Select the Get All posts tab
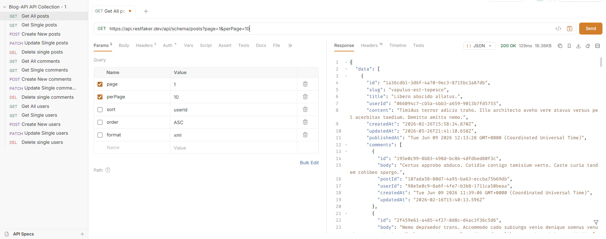 point(113,11)
